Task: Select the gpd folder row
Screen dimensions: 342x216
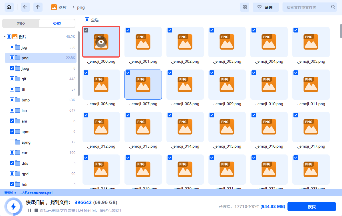Action: tap(41, 174)
